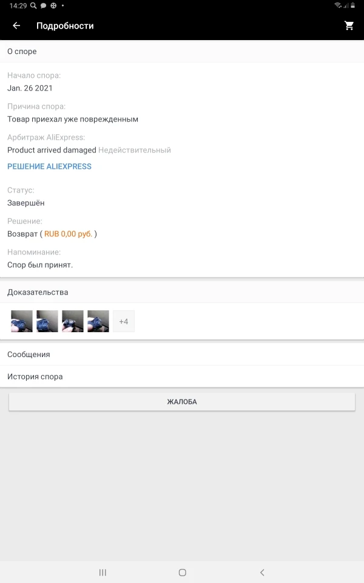
Task: Tap the search icon in status bar
Action: click(33, 5)
